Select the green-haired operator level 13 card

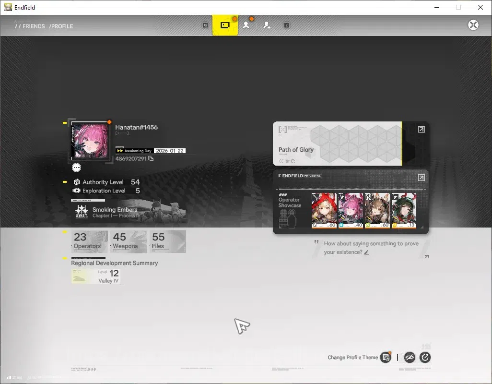404,210
